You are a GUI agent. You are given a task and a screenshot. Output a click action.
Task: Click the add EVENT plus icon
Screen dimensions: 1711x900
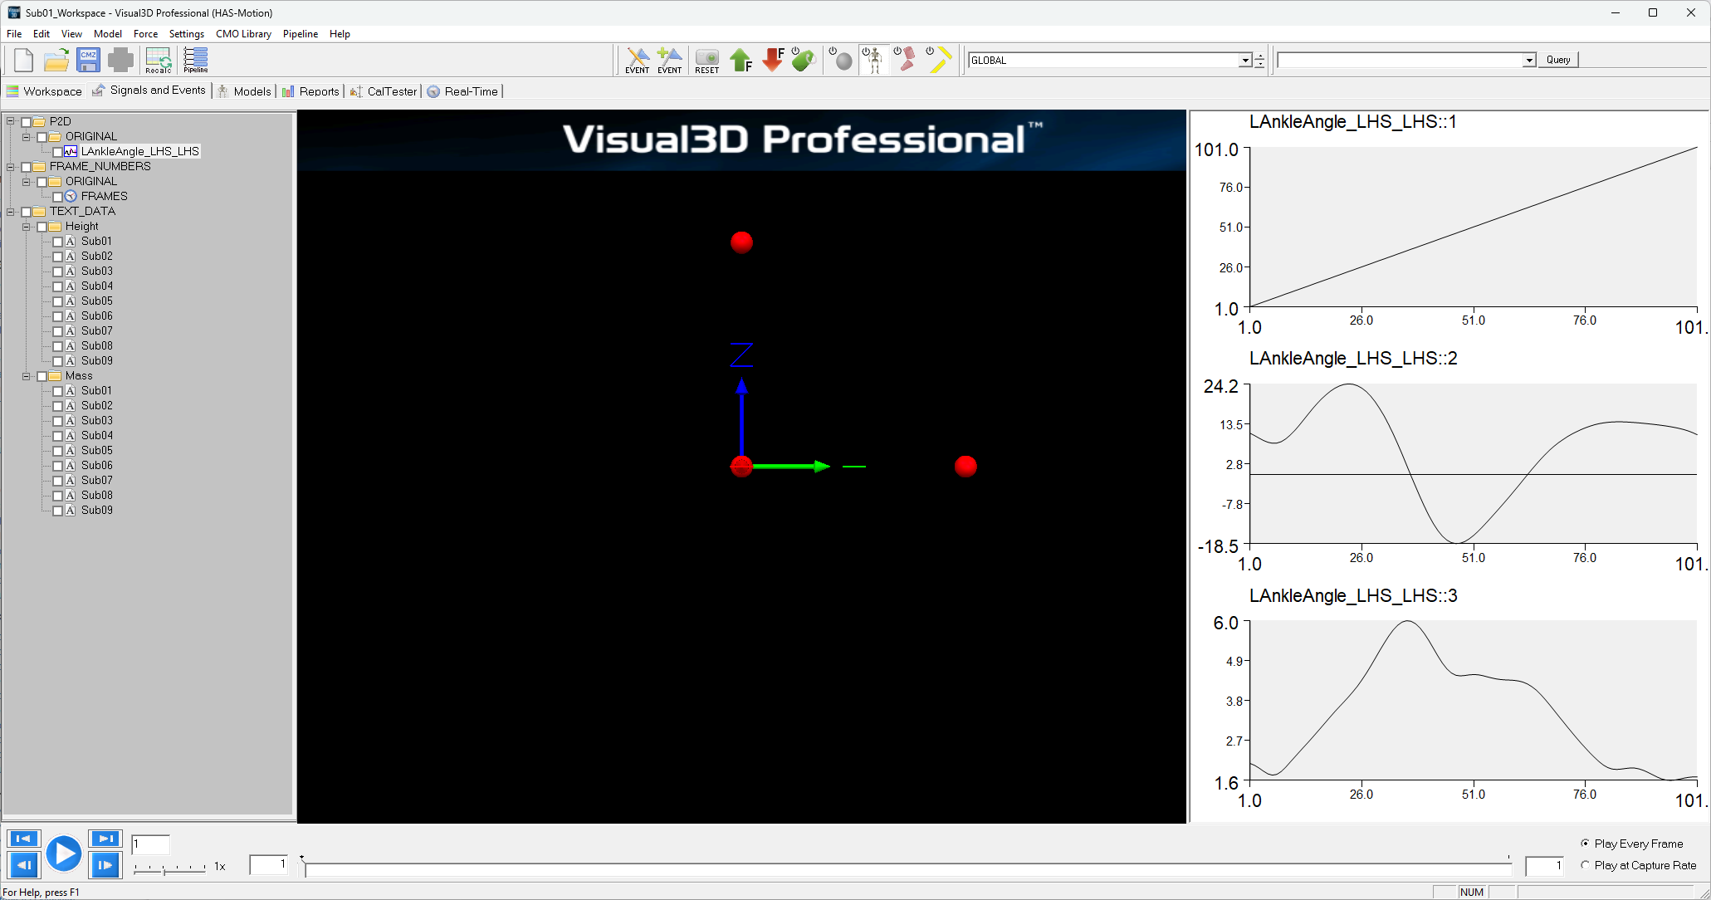pyautogui.click(x=669, y=60)
